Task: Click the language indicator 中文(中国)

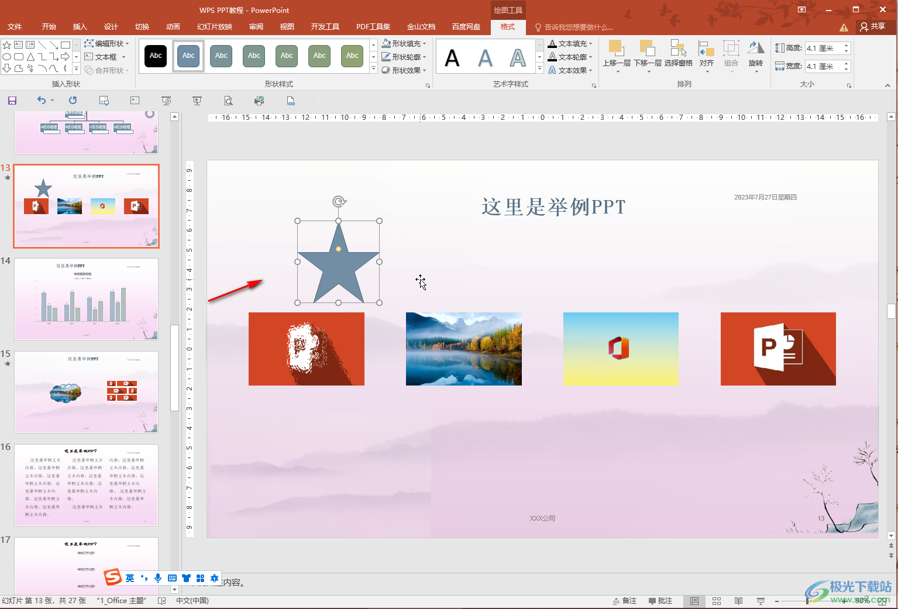Action: (192, 601)
